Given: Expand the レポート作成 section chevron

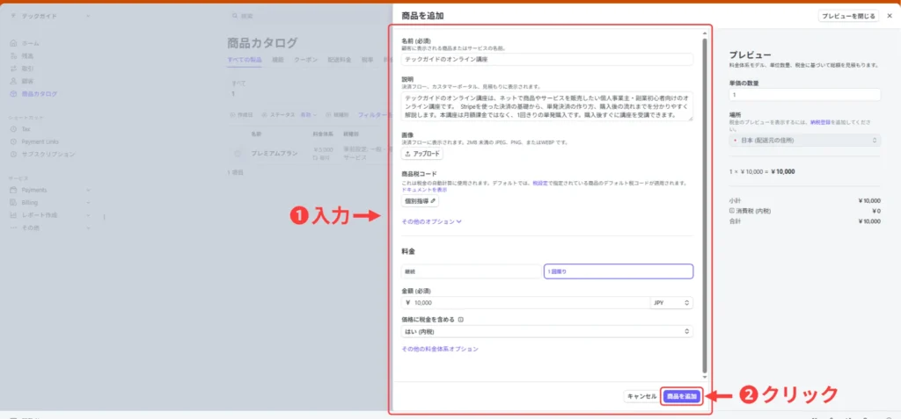Looking at the screenshot, I should click(89, 215).
